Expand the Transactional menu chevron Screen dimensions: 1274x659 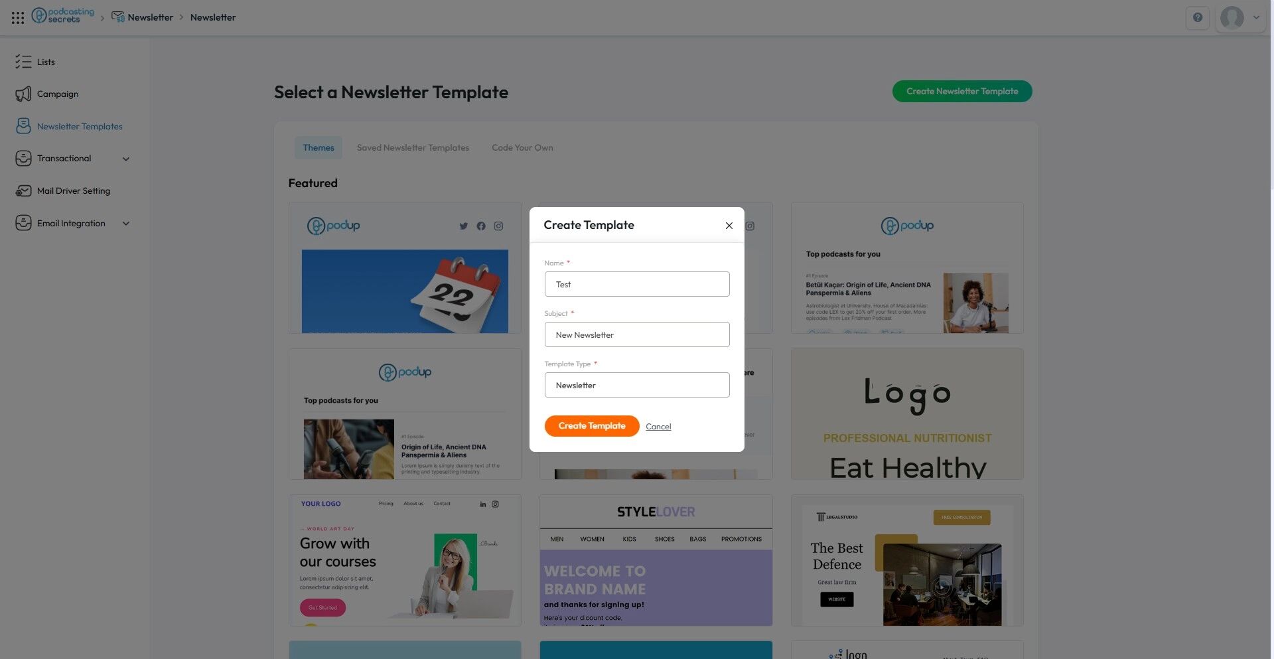point(126,159)
